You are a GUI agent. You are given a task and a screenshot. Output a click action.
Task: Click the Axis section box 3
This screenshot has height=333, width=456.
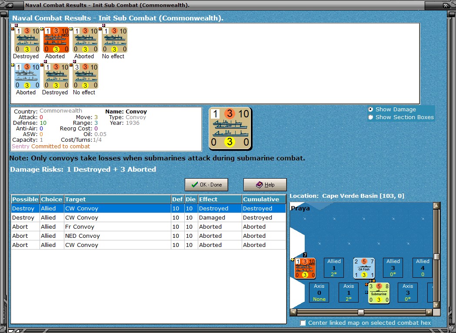pyautogui.click(x=408, y=293)
